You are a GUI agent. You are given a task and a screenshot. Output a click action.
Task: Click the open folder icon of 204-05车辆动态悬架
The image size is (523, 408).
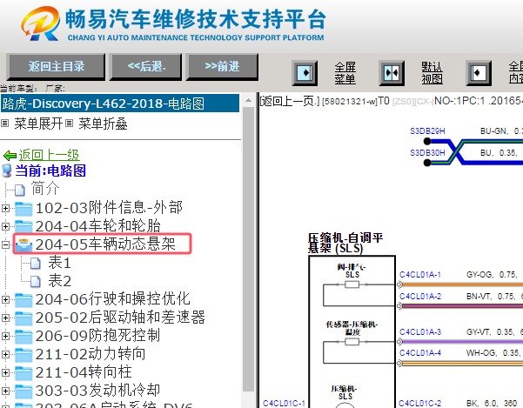click(x=23, y=245)
